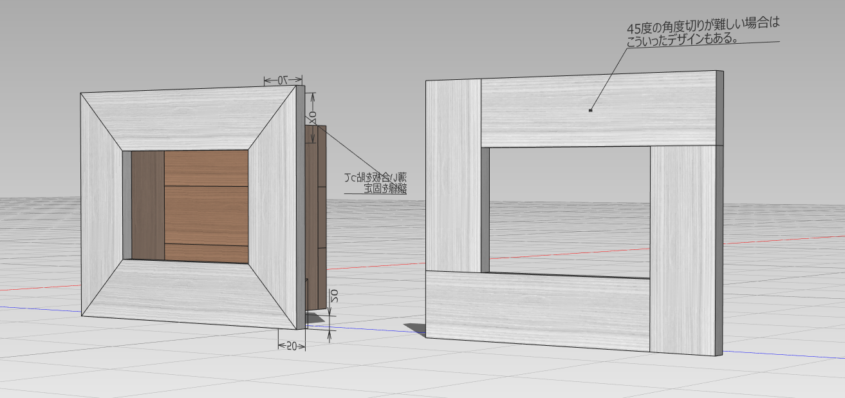The image size is (845, 398).
Task: Select the right mitered piece of the left frame
Action: 274,207
